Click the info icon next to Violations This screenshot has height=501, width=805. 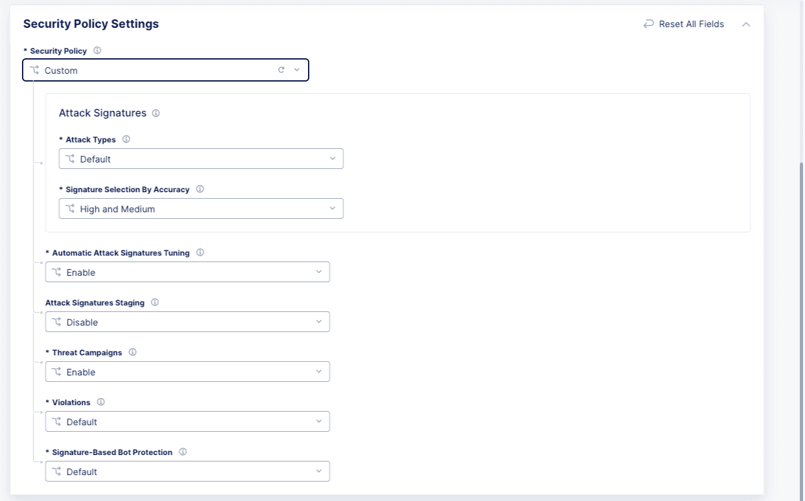[x=101, y=402]
